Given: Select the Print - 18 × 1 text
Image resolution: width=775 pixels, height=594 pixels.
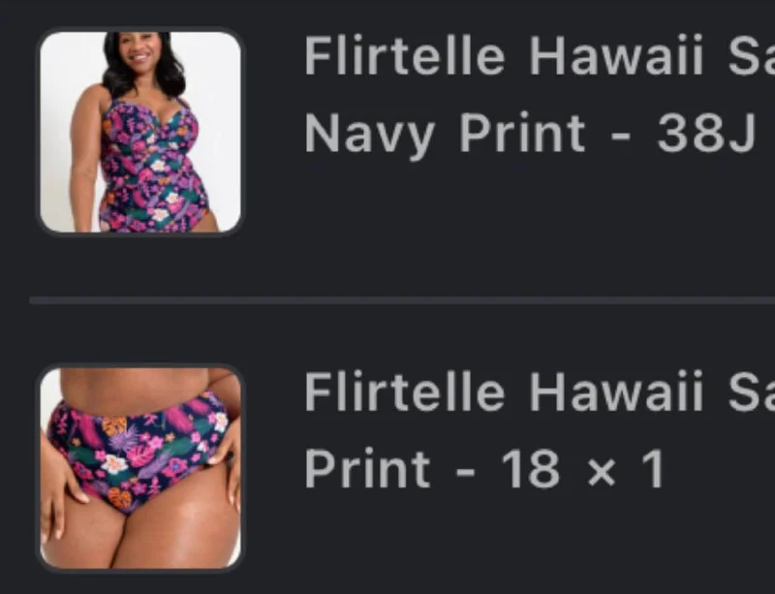Looking at the screenshot, I should pyautogui.click(x=485, y=469).
